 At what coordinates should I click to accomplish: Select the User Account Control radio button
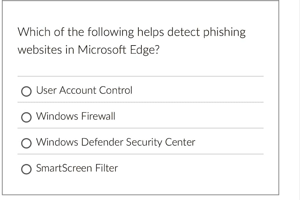(26, 91)
